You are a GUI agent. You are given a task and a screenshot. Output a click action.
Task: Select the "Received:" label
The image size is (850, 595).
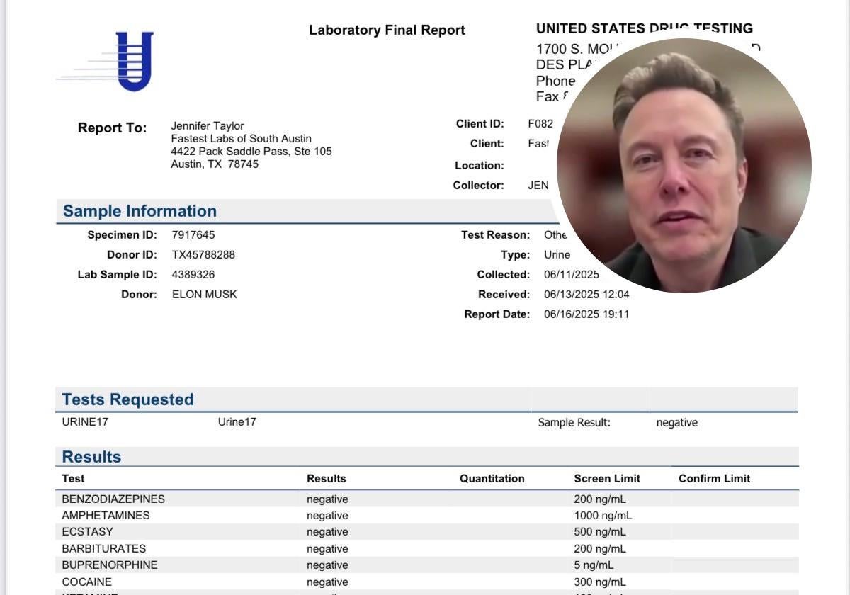pos(504,295)
